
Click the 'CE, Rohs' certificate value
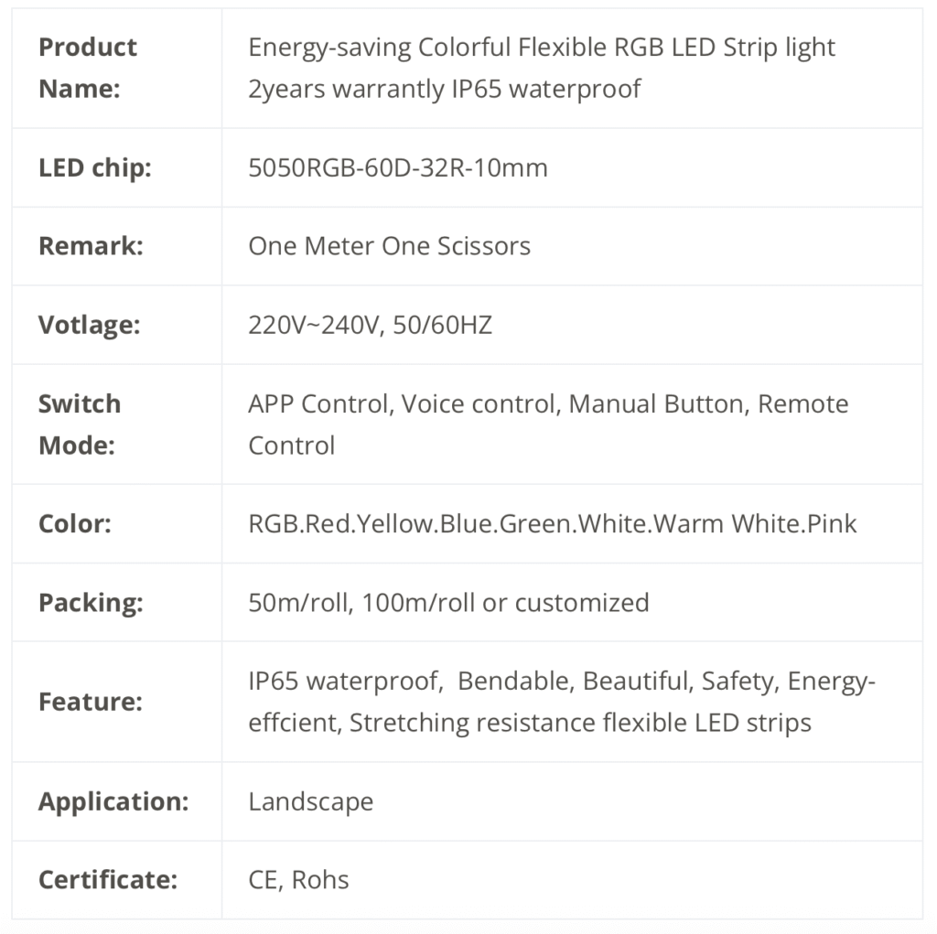(x=298, y=880)
